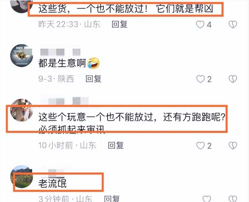Viewport: 249px width, 202px height.
Task: Select the 还有方跑跑呢 comment text
Action: [x=194, y=117]
